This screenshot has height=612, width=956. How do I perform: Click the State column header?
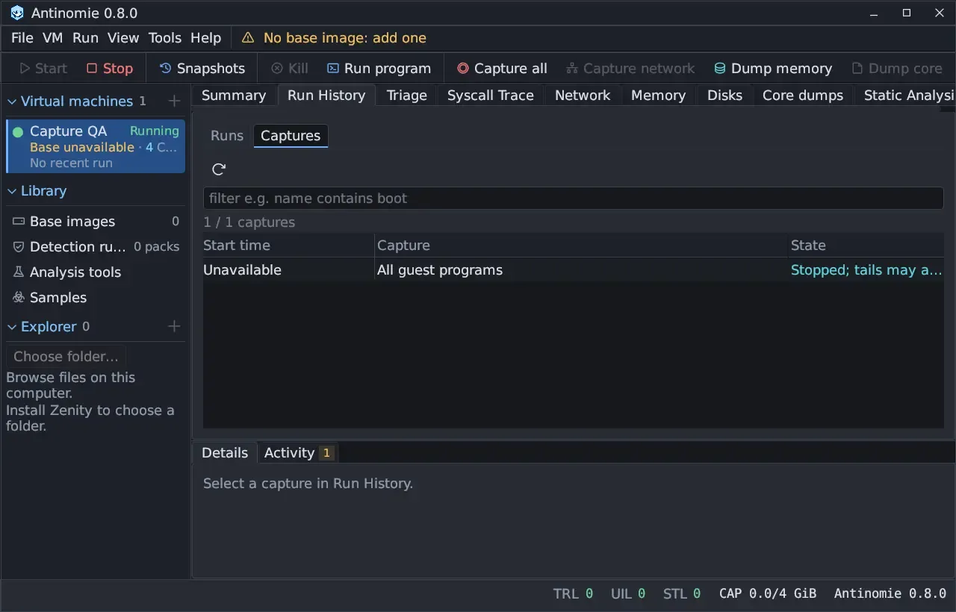[x=866, y=246]
